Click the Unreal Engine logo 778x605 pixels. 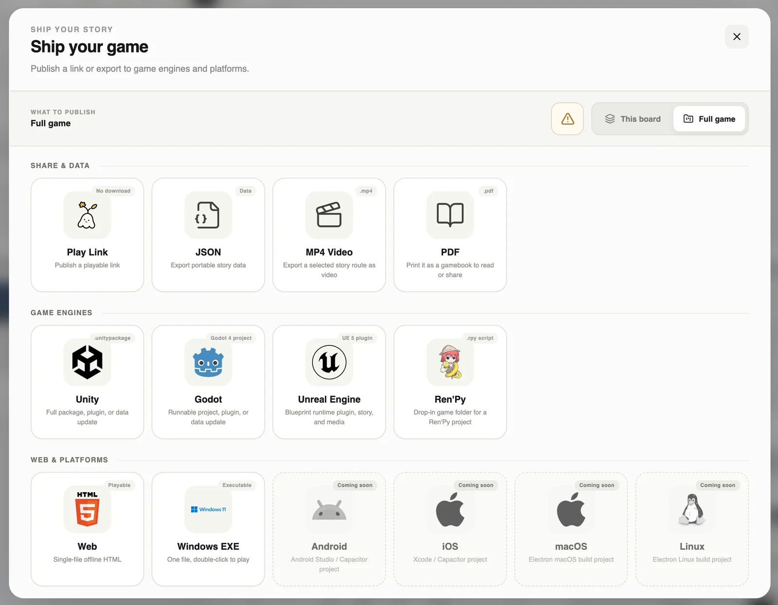point(329,362)
